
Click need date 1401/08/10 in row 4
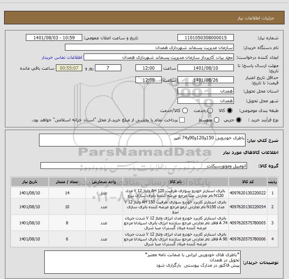[x=30, y=239]
